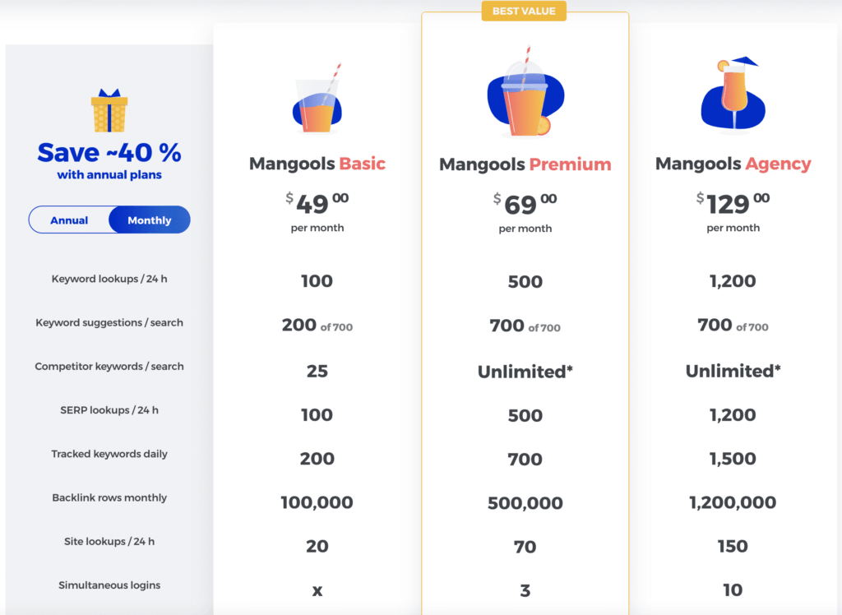Click the Keyword lookups / 24 h label
The height and width of the screenshot is (615, 842).
pos(109,279)
